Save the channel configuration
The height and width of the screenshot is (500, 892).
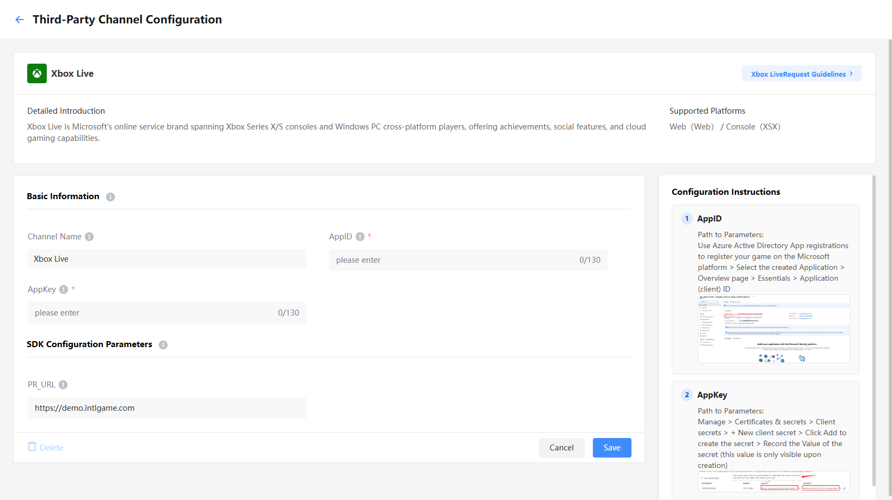[x=612, y=448]
